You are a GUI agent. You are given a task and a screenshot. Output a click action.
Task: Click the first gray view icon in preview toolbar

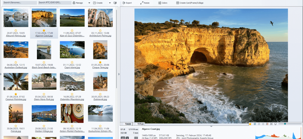click(x=259, y=124)
